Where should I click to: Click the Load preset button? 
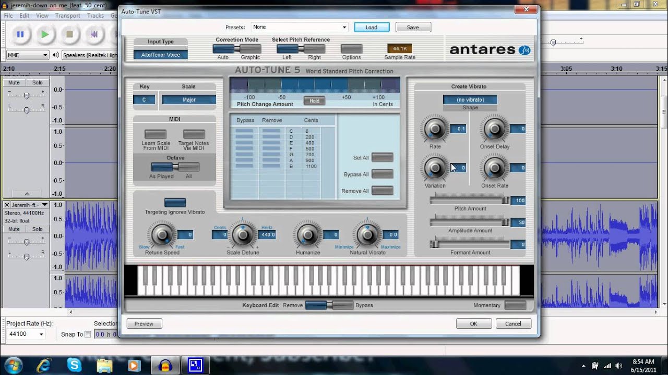coord(372,27)
